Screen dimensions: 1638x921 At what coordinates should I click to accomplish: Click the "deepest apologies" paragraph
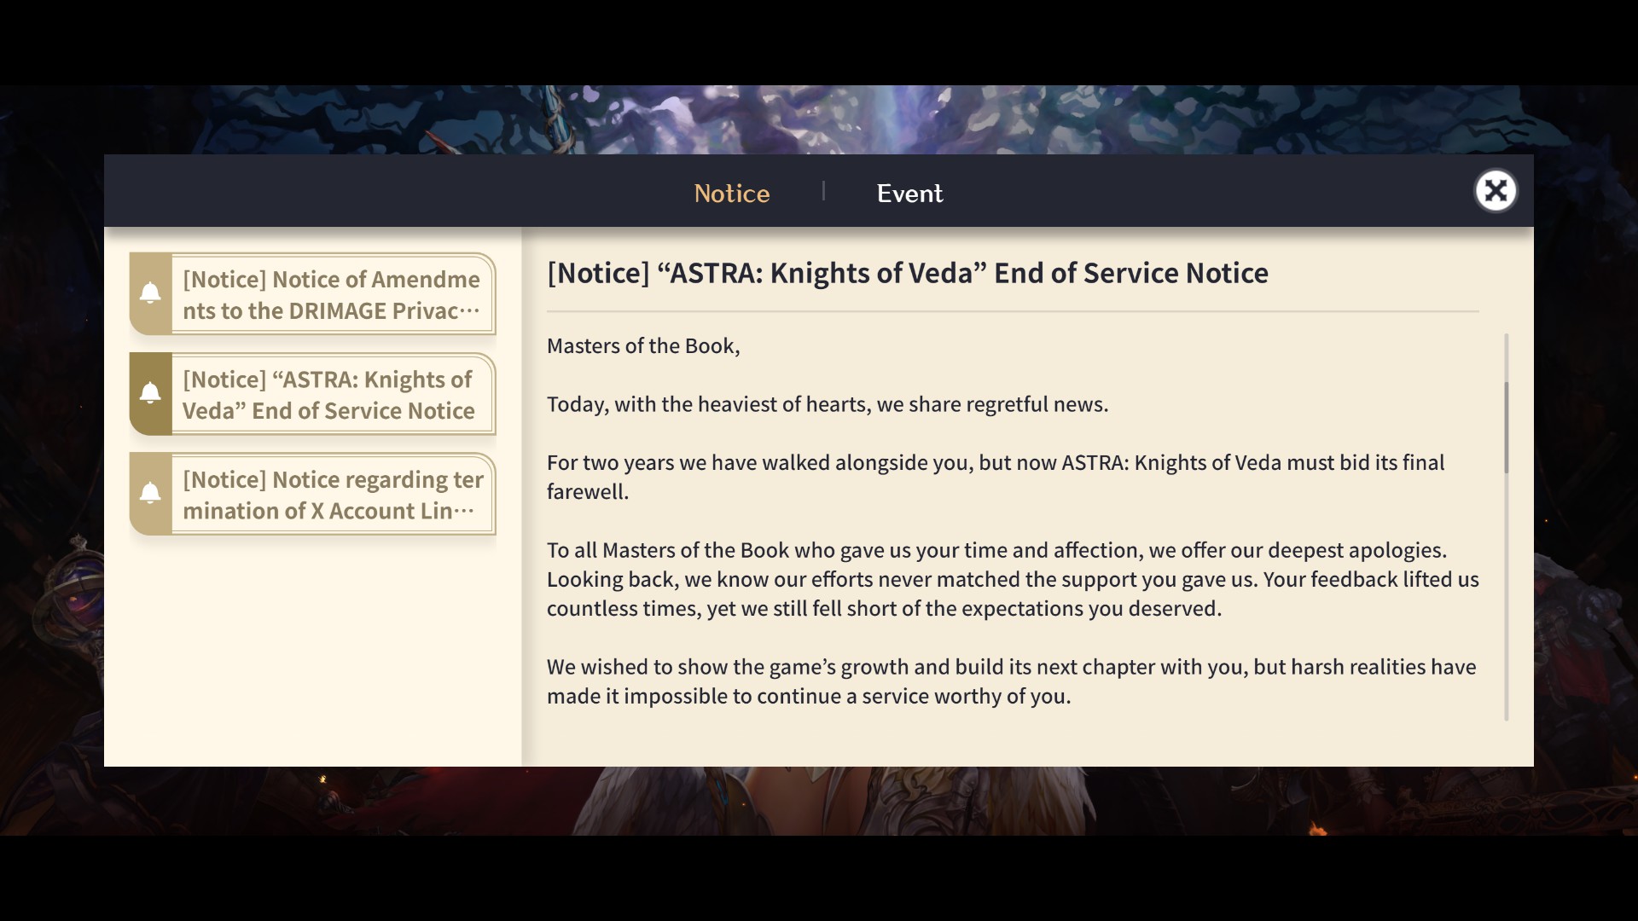pos(1012,579)
